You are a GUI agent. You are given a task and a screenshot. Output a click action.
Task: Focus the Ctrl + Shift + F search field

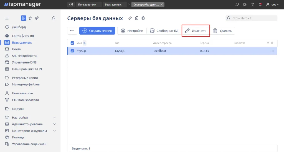[251, 18]
